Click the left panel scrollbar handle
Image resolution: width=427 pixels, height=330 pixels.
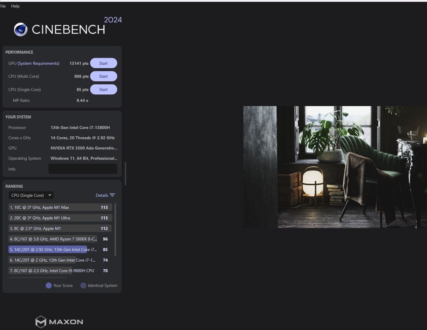[125, 174]
